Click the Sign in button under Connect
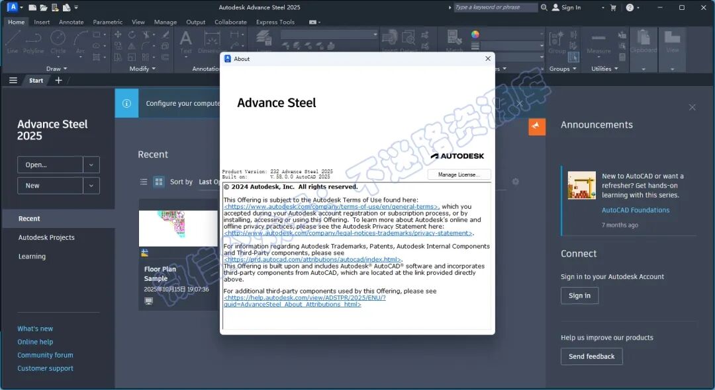This screenshot has width=715, height=390. click(x=579, y=295)
